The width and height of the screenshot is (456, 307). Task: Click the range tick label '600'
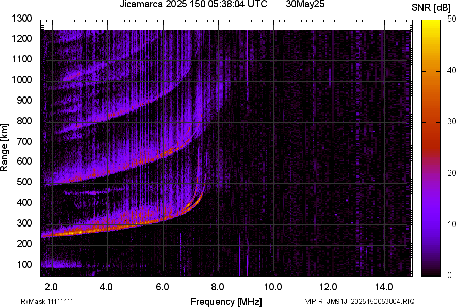click(x=24, y=161)
